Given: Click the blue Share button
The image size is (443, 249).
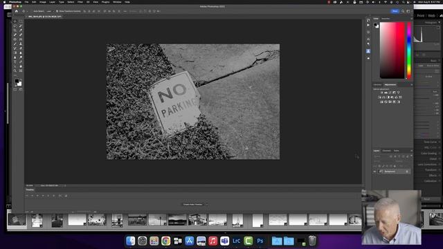Looking at the screenshot, I should (395, 11).
